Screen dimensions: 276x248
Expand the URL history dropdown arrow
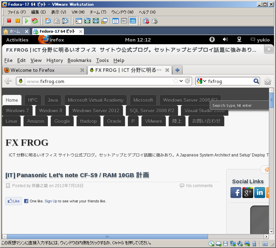pyautogui.click(x=182, y=81)
